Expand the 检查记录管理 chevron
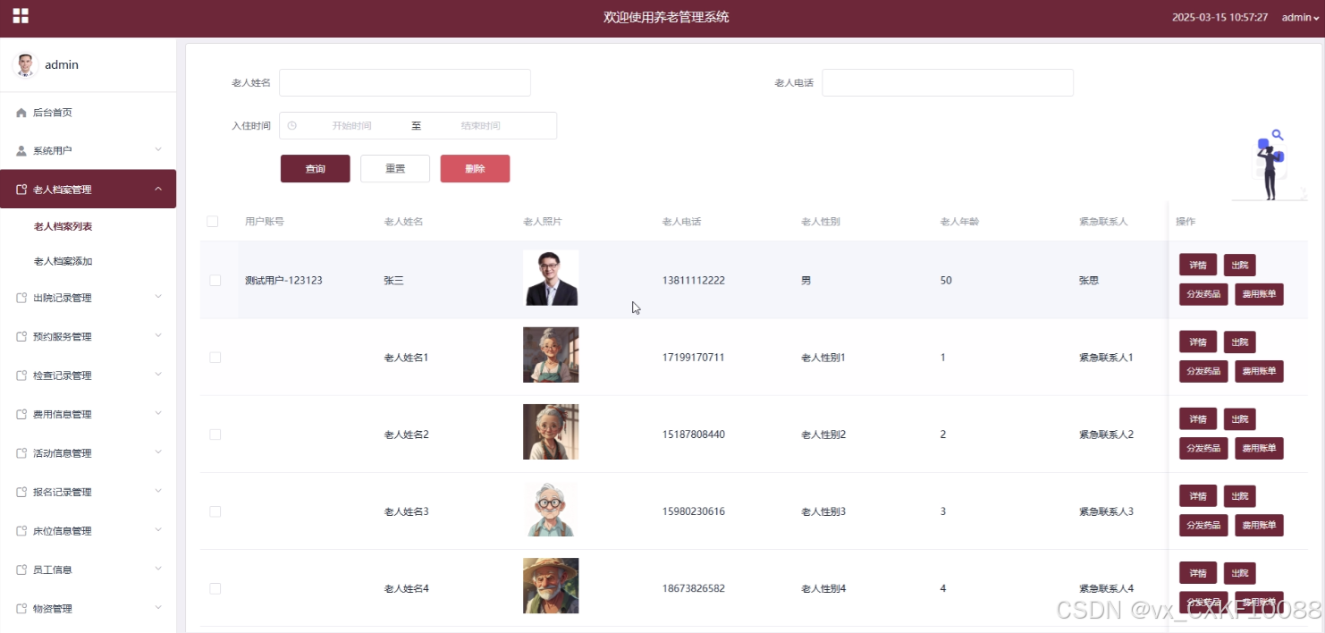The image size is (1325, 633). (158, 375)
